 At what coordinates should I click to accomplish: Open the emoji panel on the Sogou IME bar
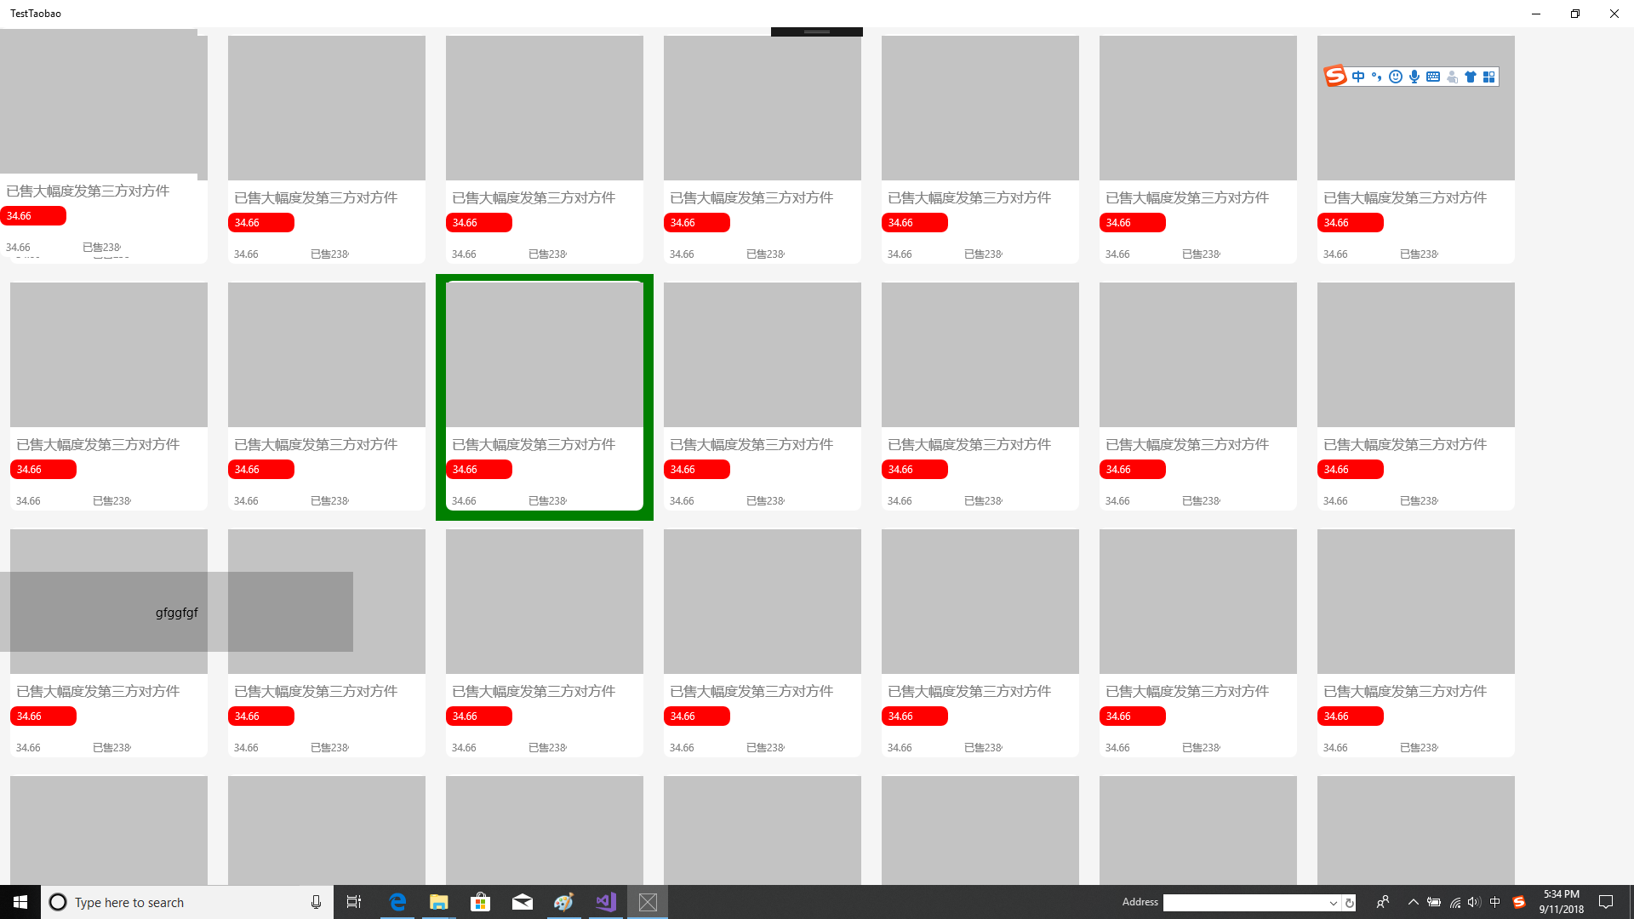click(1396, 77)
